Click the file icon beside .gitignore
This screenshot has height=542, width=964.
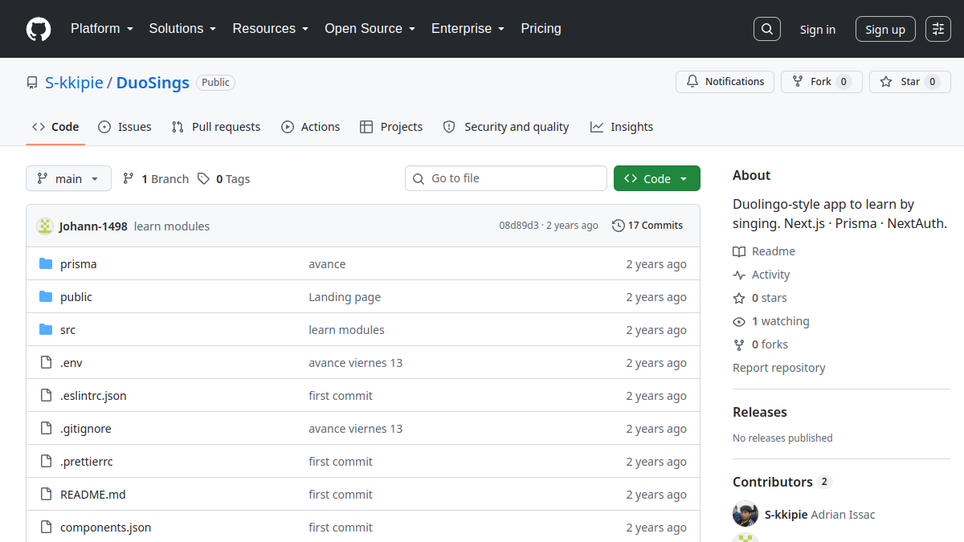point(46,429)
